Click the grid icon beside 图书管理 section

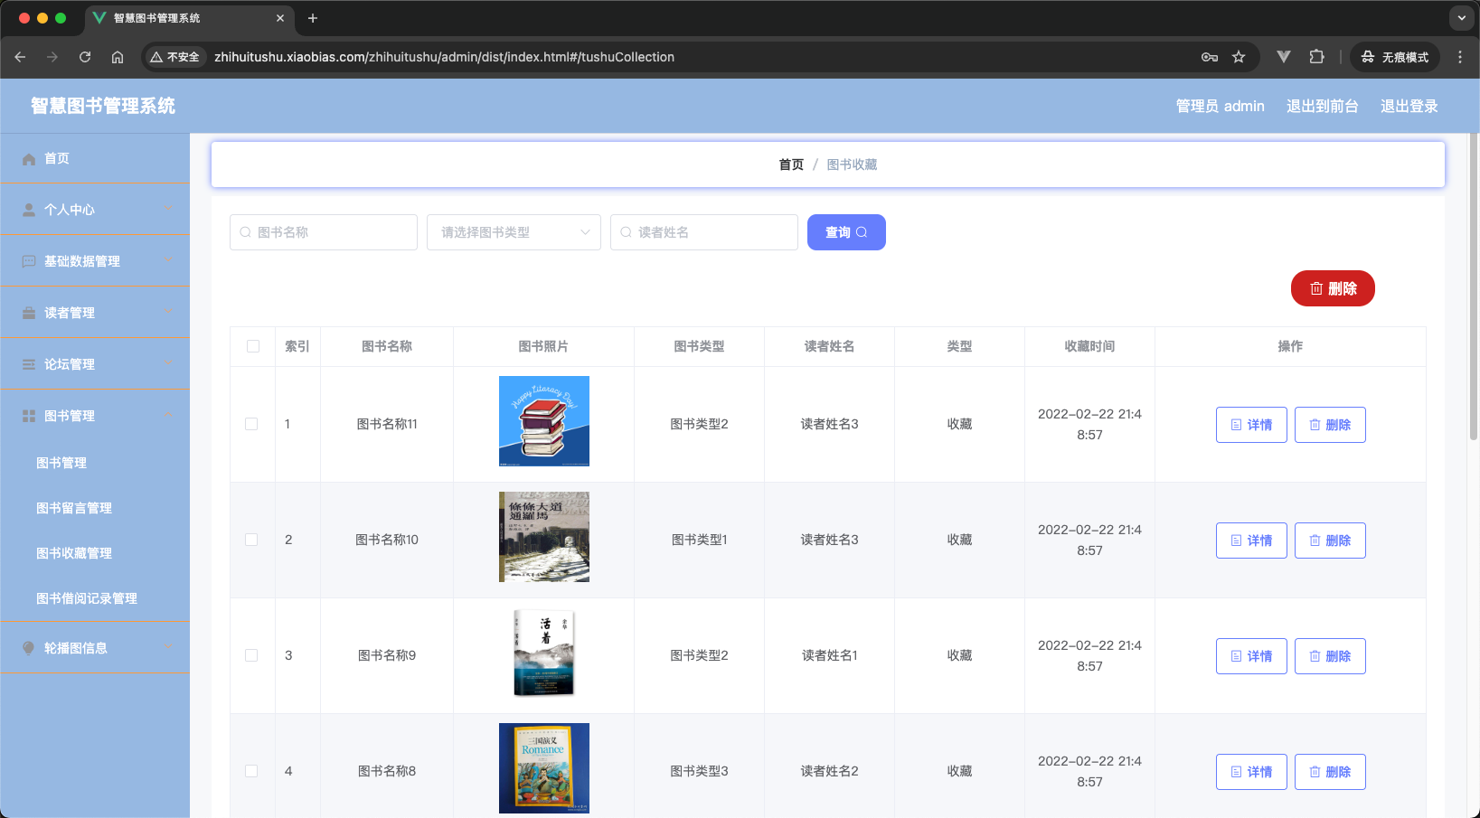click(29, 416)
